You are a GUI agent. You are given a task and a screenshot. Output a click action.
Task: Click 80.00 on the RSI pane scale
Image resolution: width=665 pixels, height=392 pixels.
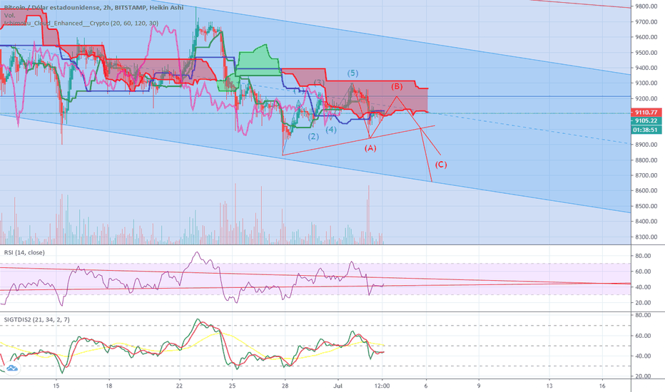tap(643, 256)
